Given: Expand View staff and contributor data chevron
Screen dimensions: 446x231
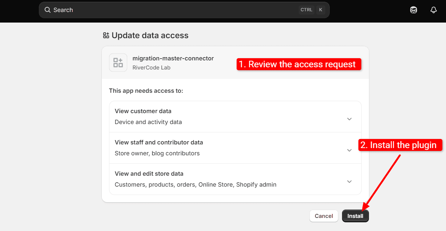Looking at the screenshot, I should (x=349, y=150).
